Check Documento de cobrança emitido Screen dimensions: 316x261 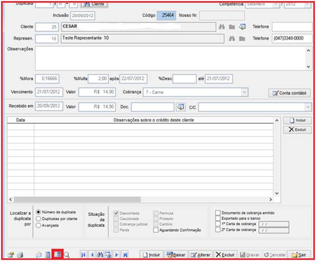tap(218, 213)
